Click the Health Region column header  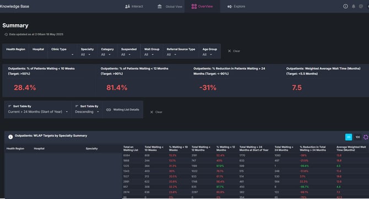tap(15, 148)
